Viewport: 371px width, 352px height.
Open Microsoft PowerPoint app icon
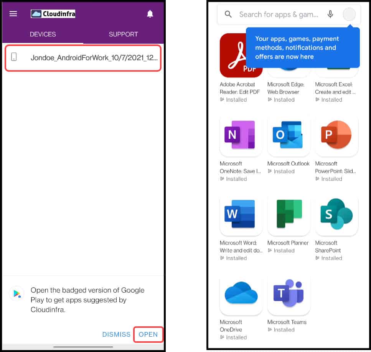[x=336, y=135]
